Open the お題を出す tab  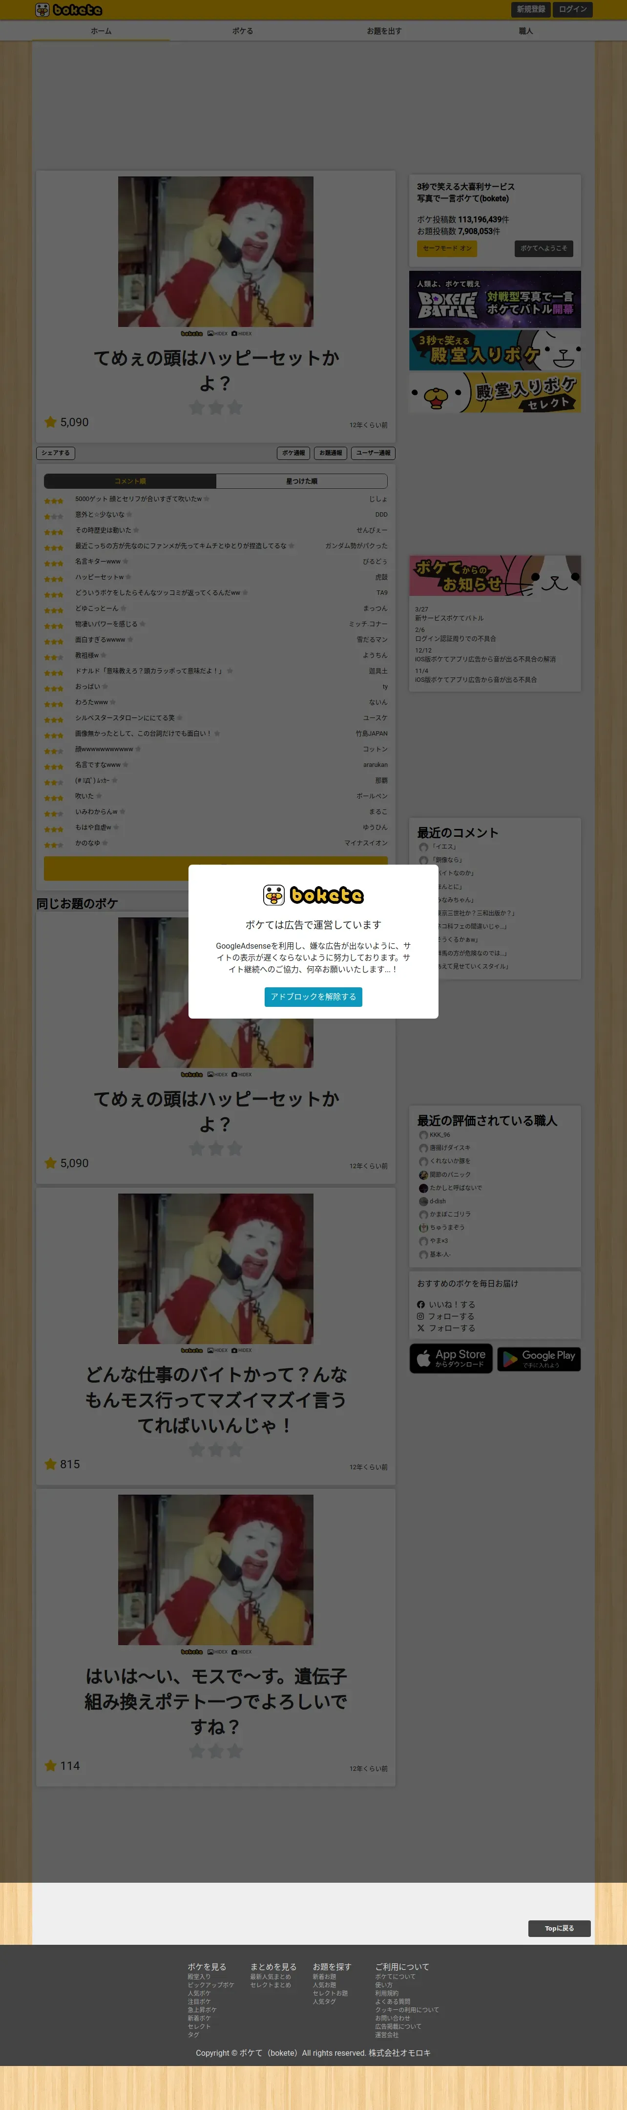(384, 31)
